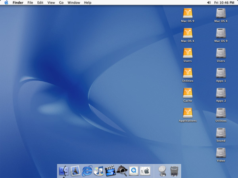Select the gray Mac OS X hard disk
Image resolution: width=238 pixels, height=178 pixels.
[x=221, y=13]
